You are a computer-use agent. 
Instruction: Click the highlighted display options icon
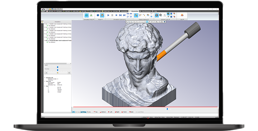tap(136, 15)
